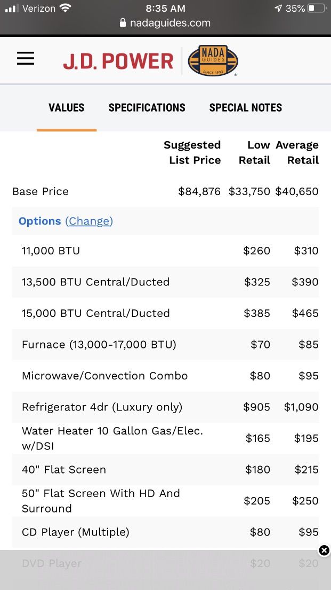Tap the battery indicator icon

coord(317,8)
